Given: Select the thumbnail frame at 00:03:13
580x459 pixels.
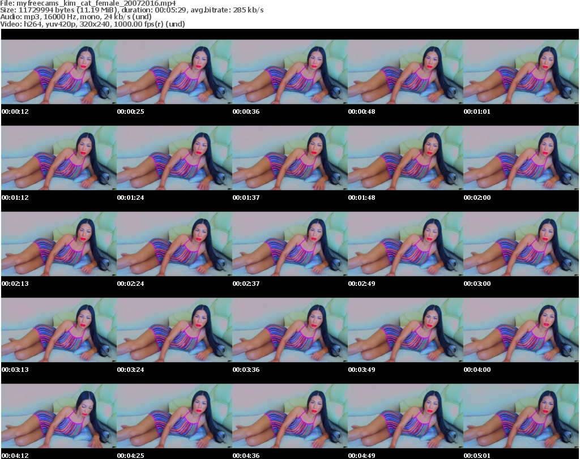Looking at the screenshot, I should (59, 329).
